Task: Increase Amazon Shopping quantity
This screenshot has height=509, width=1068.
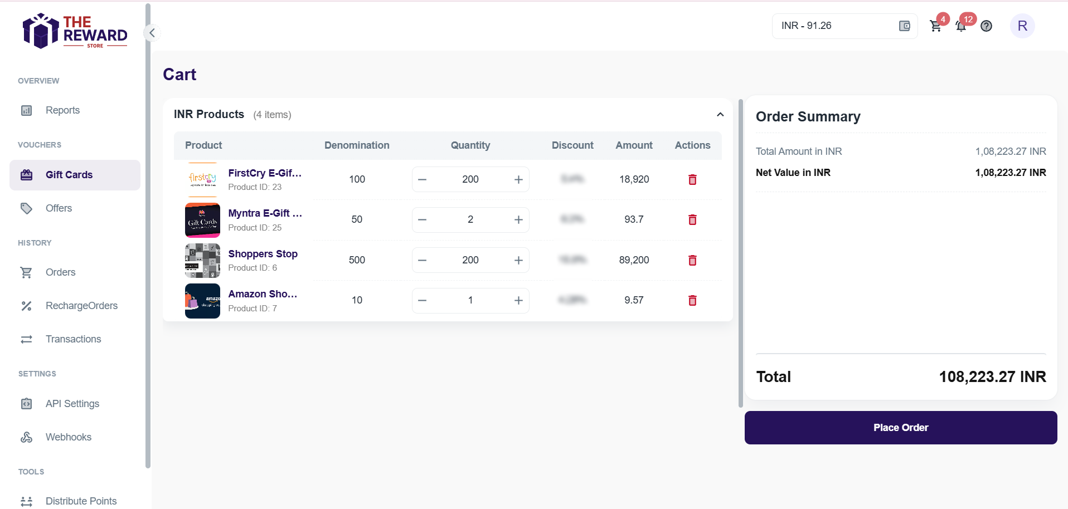Action: click(x=518, y=300)
